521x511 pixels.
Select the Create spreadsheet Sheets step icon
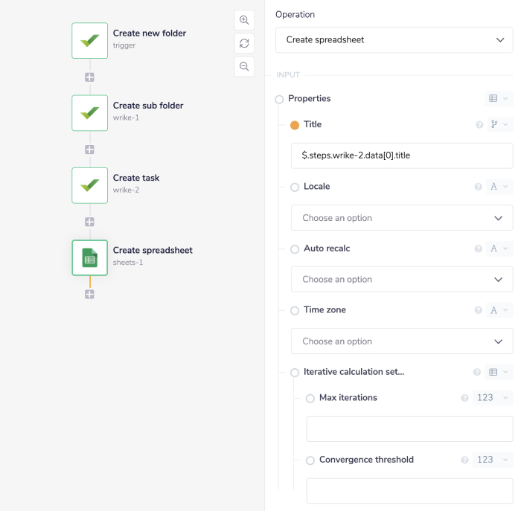click(90, 257)
